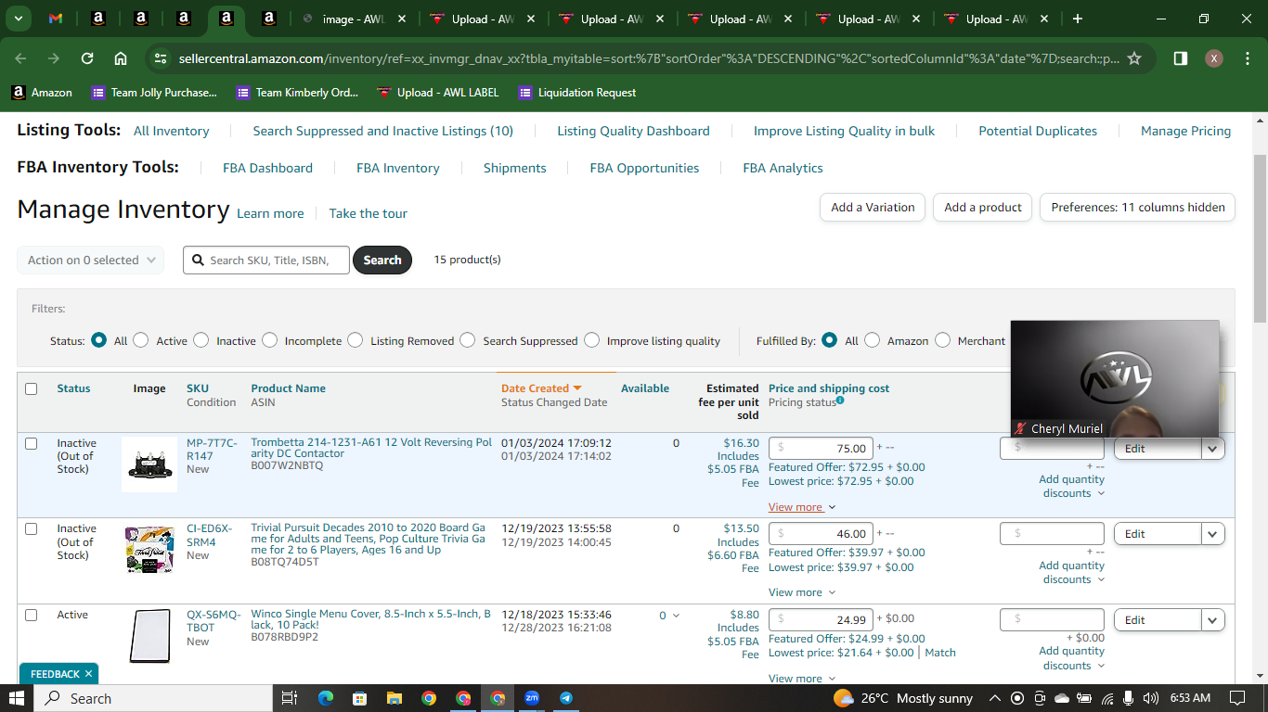Image resolution: width=1268 pixels, height=712 pixels.
Task: Set Fulfilled By to Merchant
Action: (943, 340)
